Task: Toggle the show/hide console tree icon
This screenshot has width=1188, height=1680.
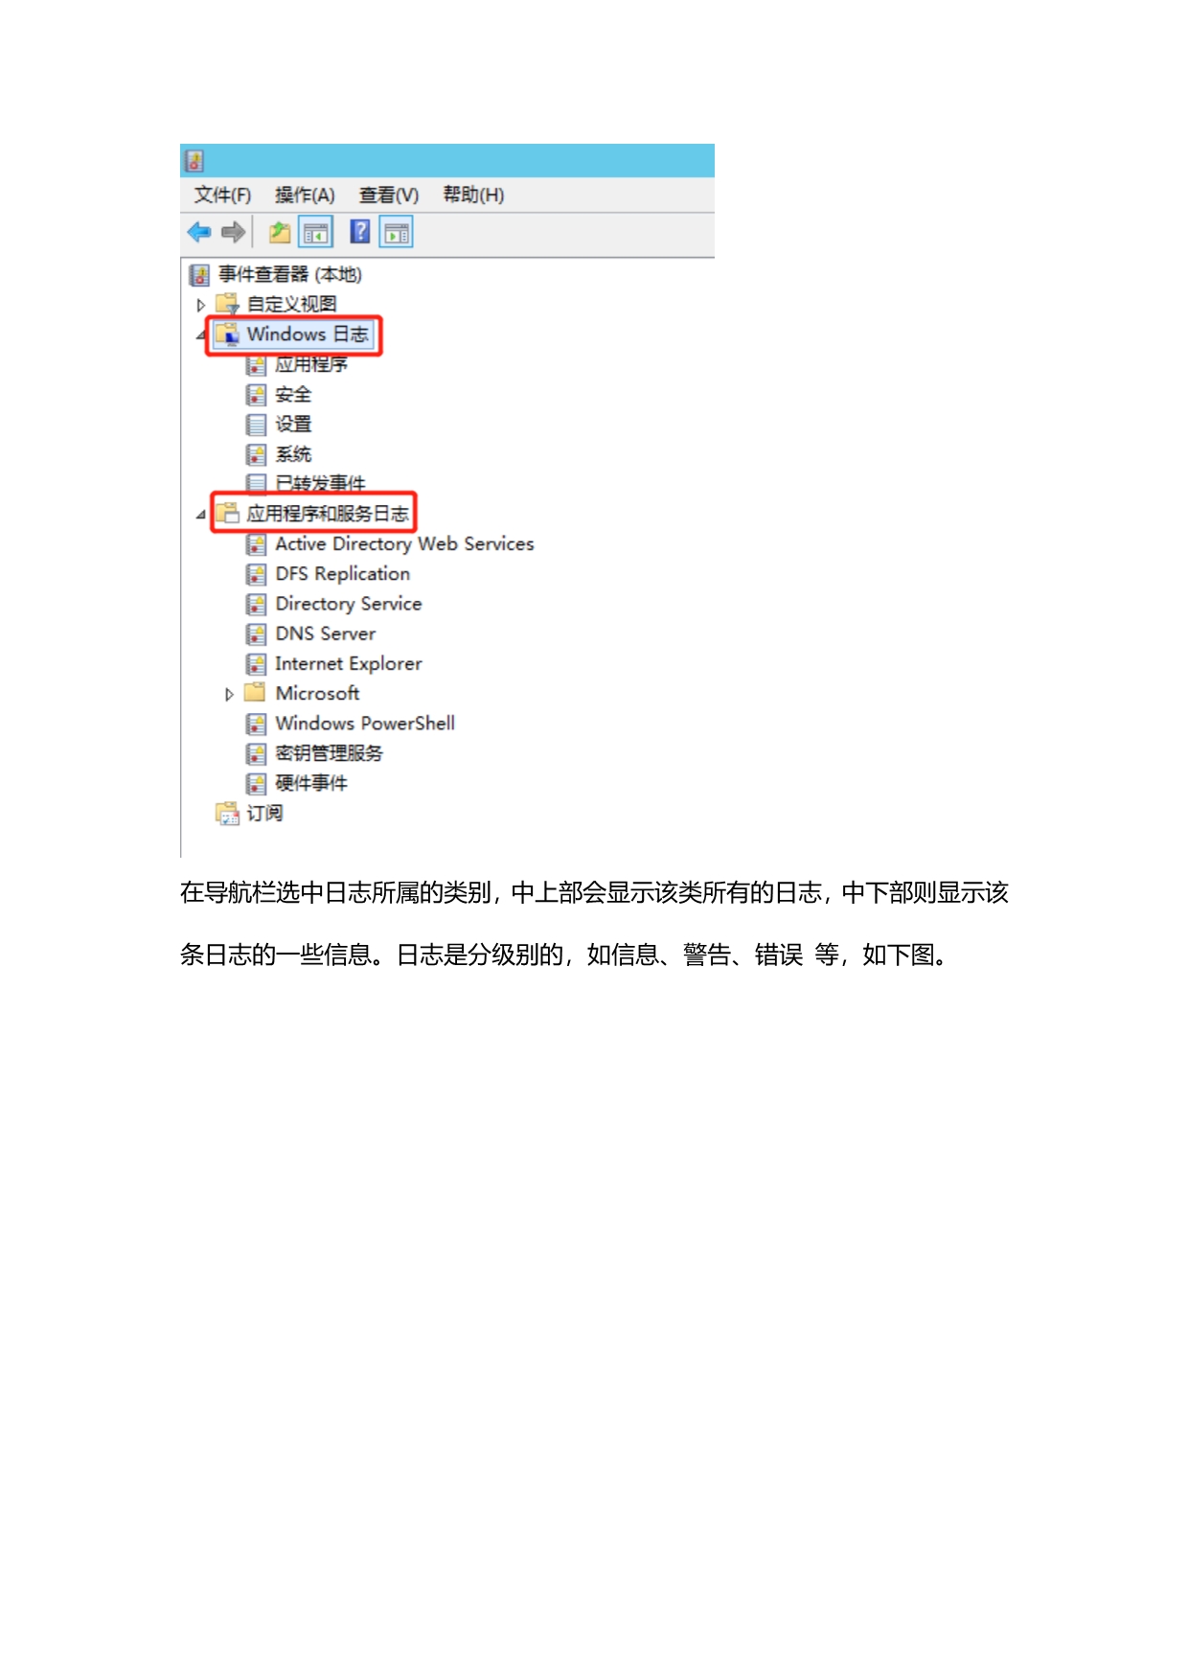Action: 315,233
